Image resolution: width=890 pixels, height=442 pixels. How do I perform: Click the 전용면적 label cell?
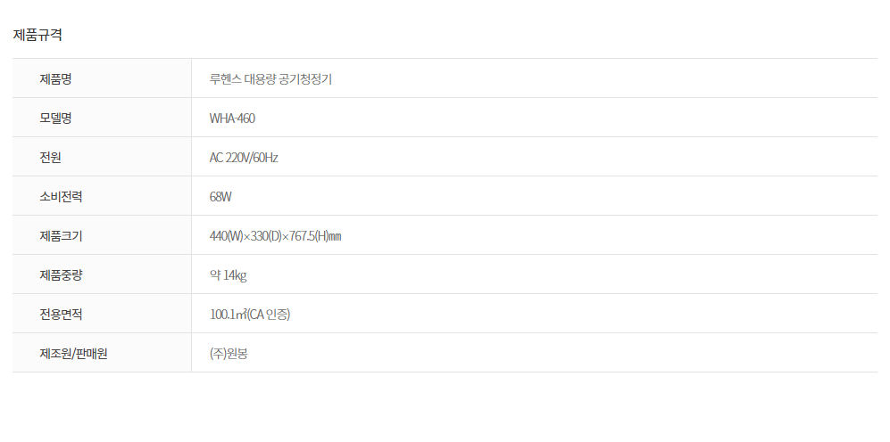(61, 315)
